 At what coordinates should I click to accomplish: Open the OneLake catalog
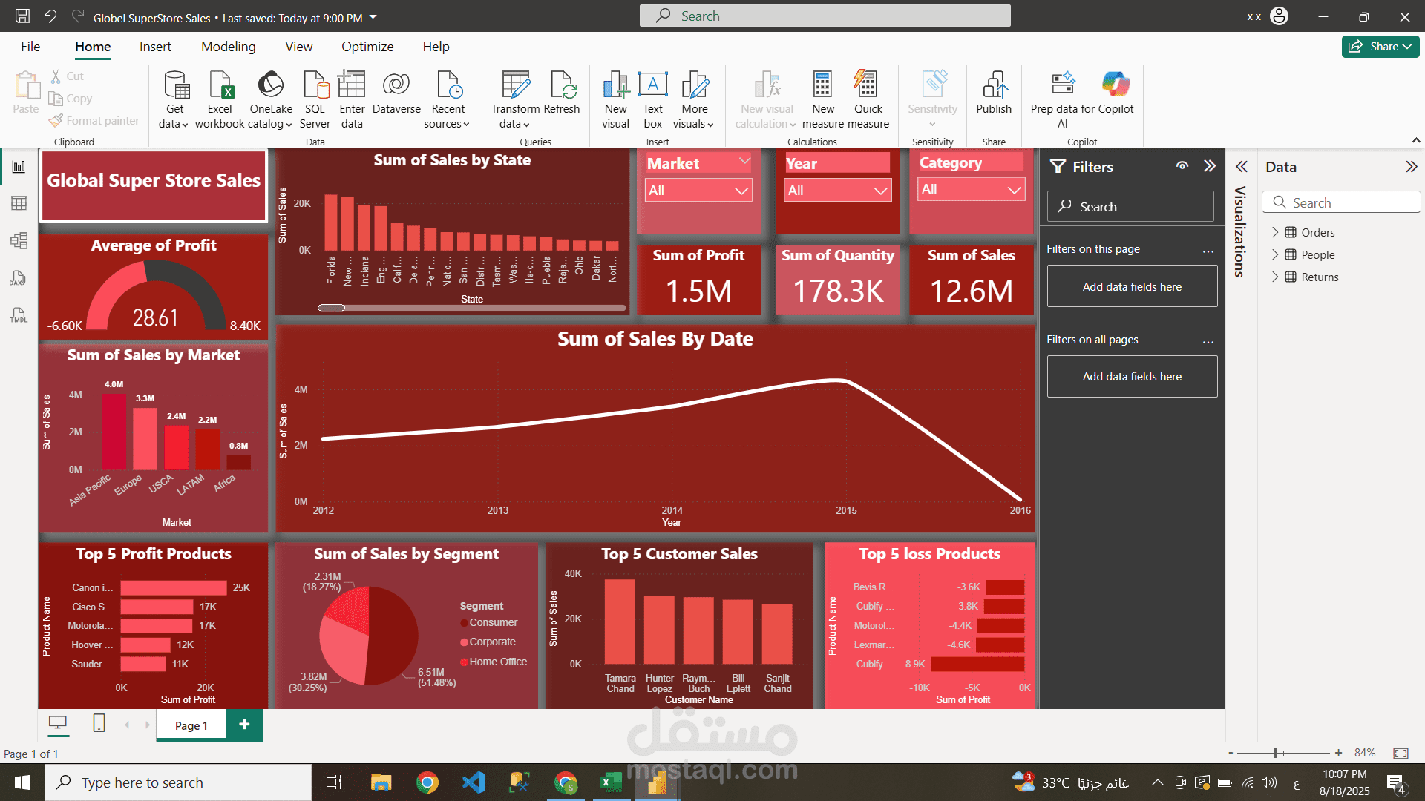tap(271, 100)
